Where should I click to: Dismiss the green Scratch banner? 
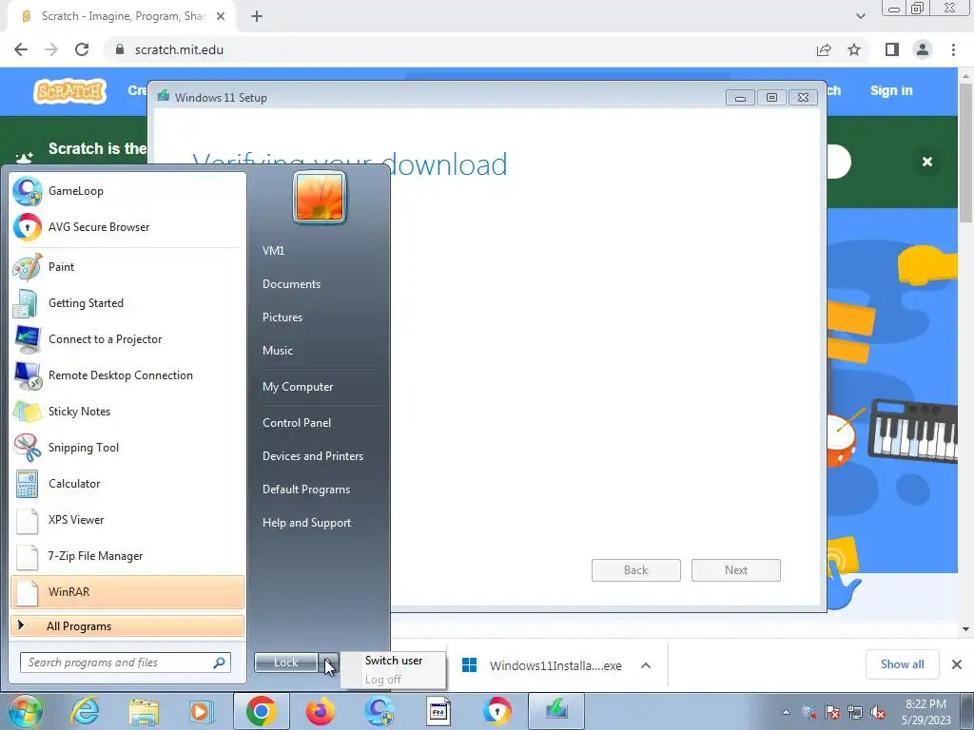[x=927, y=162]
